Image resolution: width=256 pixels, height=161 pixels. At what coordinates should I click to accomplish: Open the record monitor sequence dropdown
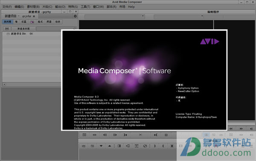(x=179, y=16)
